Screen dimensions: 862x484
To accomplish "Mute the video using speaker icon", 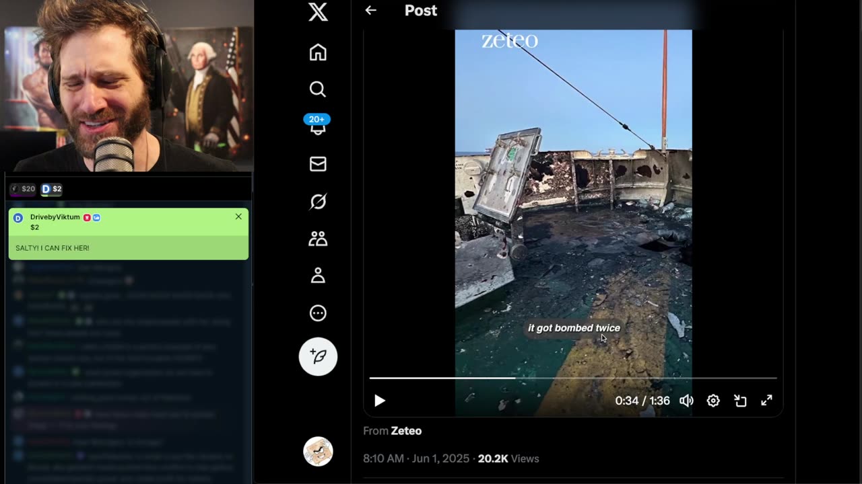I will coord(686,401).
